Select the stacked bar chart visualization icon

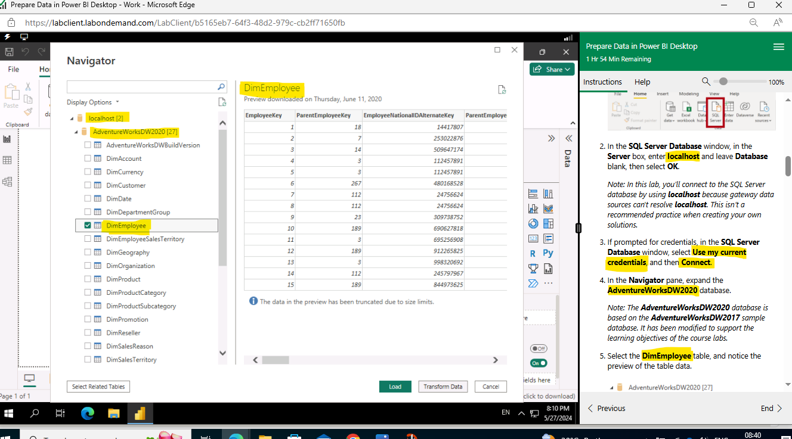533,194
